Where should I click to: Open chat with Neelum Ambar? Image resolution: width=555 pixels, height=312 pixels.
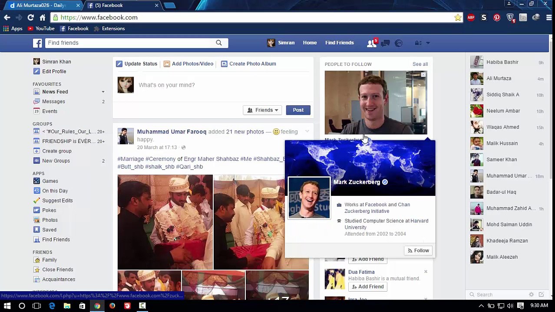click(507, 111)
